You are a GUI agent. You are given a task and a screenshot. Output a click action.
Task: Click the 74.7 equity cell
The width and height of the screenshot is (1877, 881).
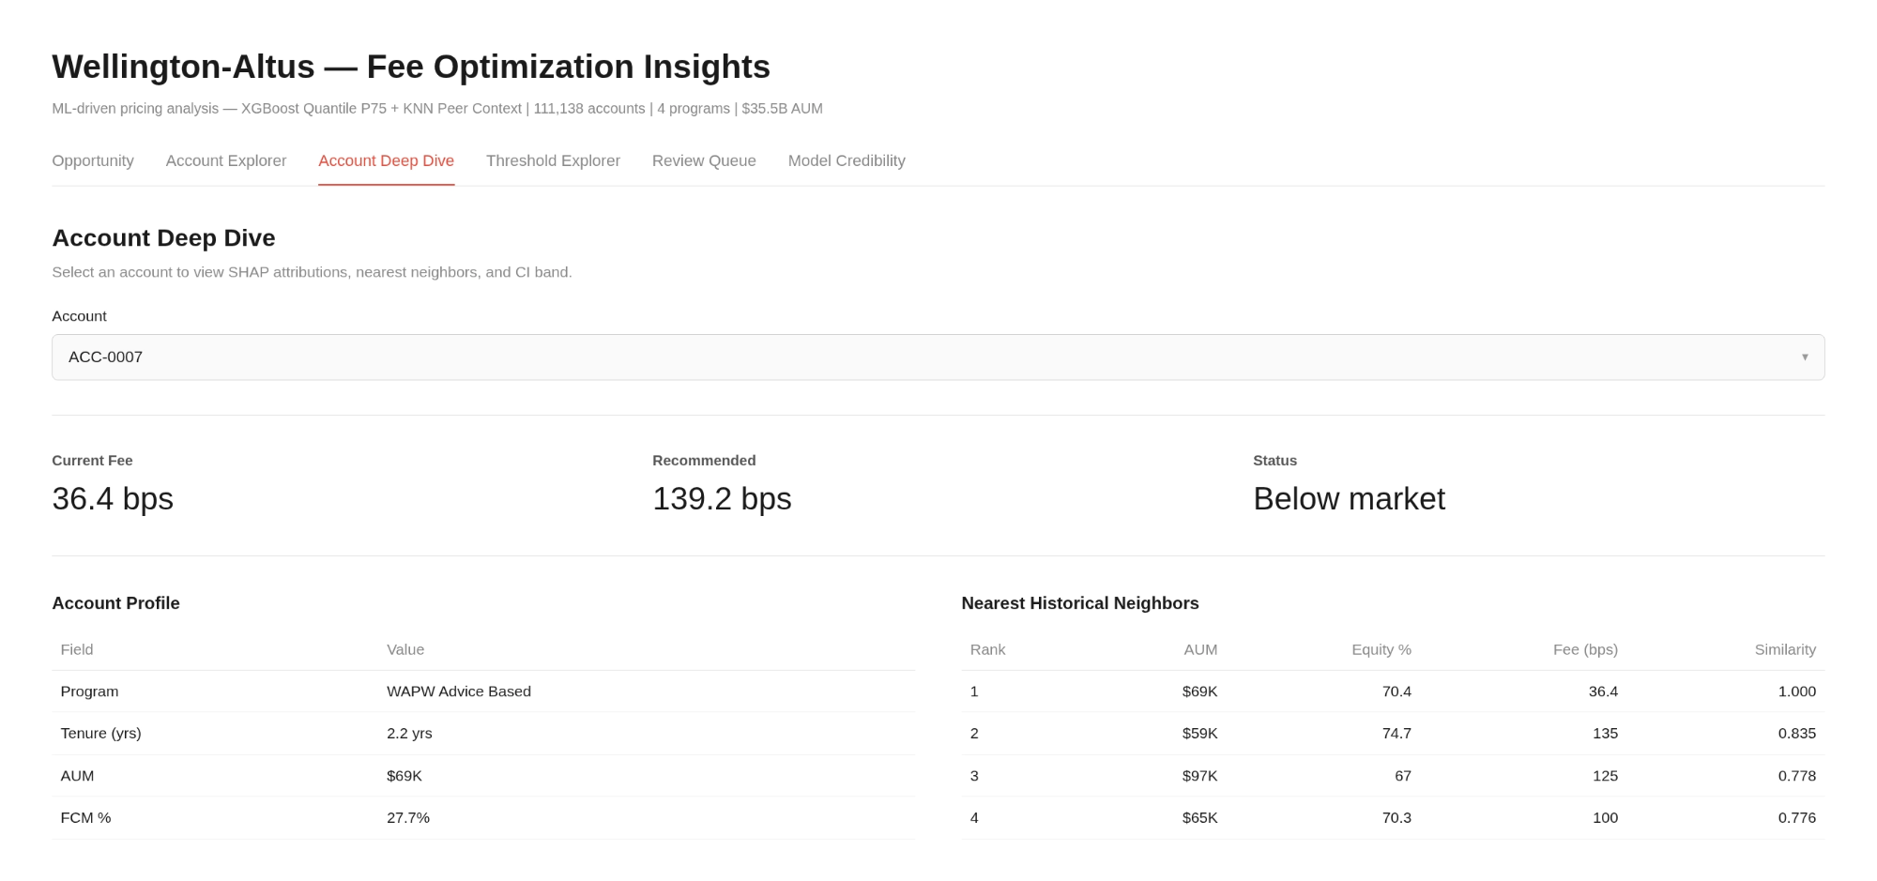tap(1396, 734)
